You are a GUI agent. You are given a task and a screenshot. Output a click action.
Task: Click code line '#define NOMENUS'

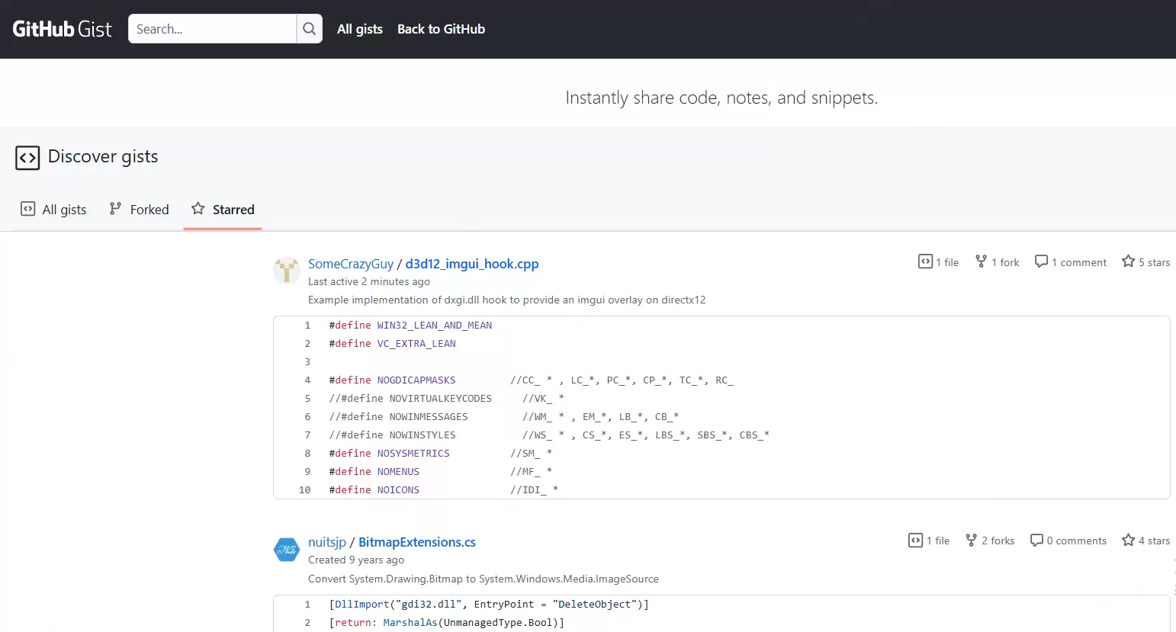441,472
